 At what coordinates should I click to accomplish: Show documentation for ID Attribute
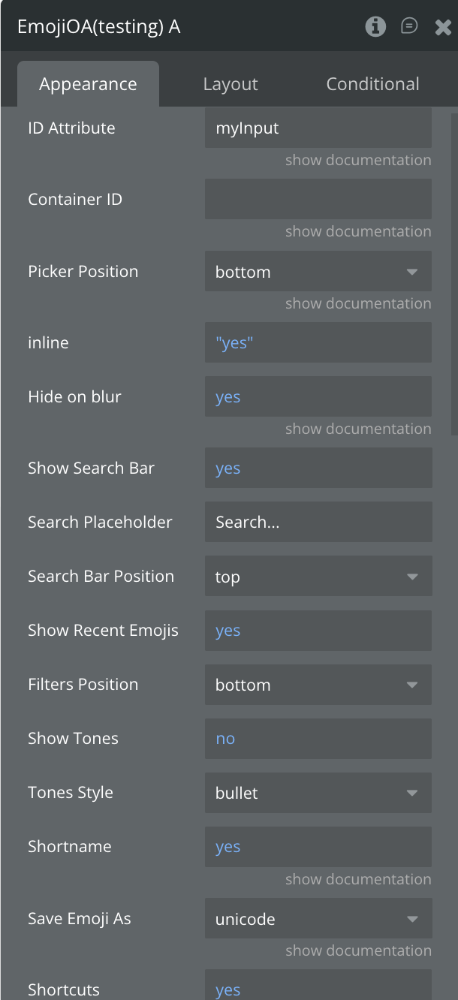358,160
